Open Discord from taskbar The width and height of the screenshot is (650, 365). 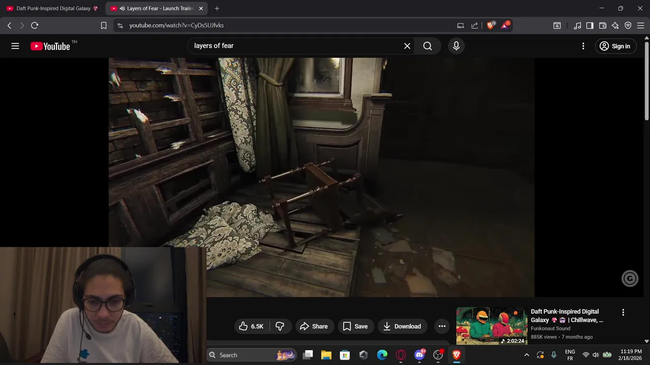point(419,355)
